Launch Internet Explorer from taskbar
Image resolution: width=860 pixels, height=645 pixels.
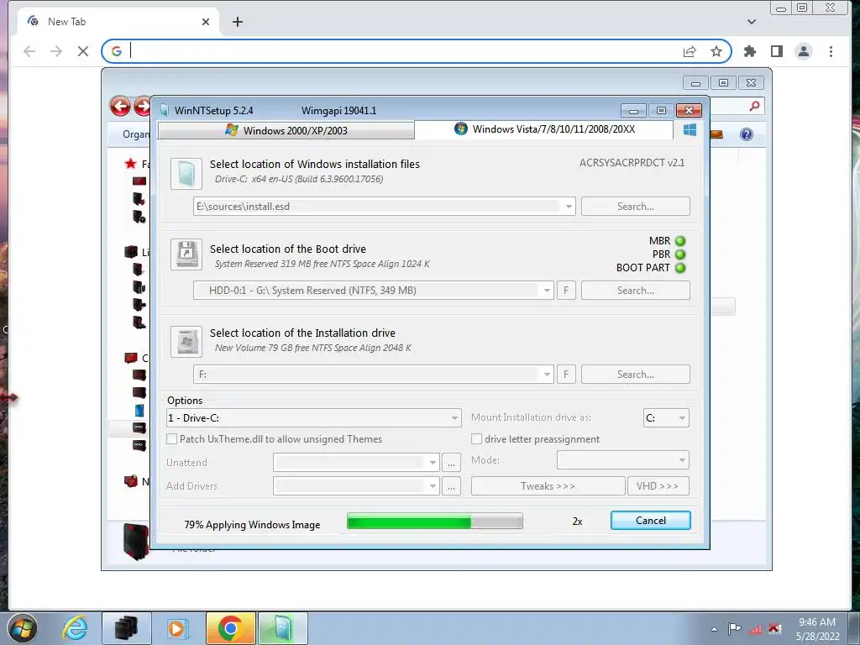[75, 628]
